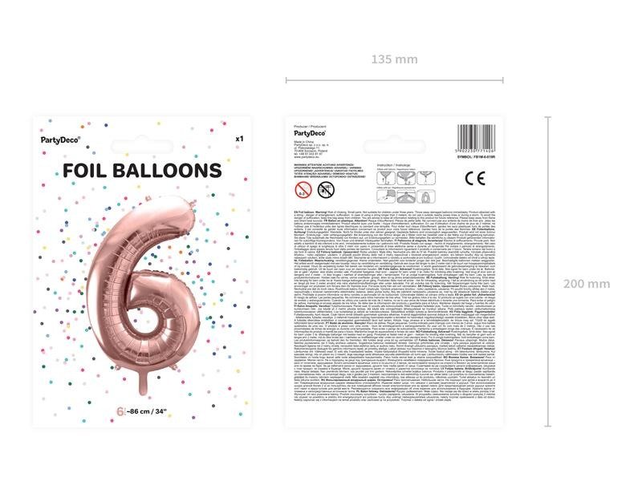The height and width of the screenshot is (481, 642).
Task: Click the CE conformity mark
Action: click(x=475, y=178)
